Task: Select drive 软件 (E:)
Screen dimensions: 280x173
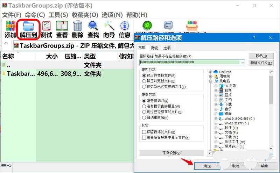Action: point(229,128)
